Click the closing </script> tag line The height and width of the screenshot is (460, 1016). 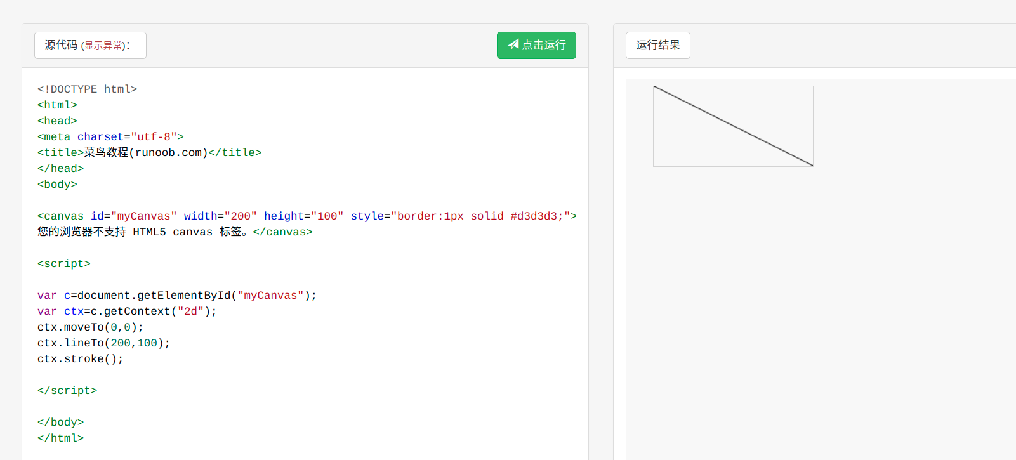[67, 391]
